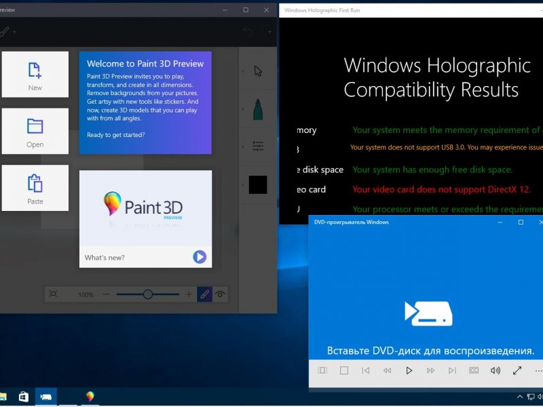Click the red DirectX 12 video card message
543x407 pixels.
pos(442,190)
